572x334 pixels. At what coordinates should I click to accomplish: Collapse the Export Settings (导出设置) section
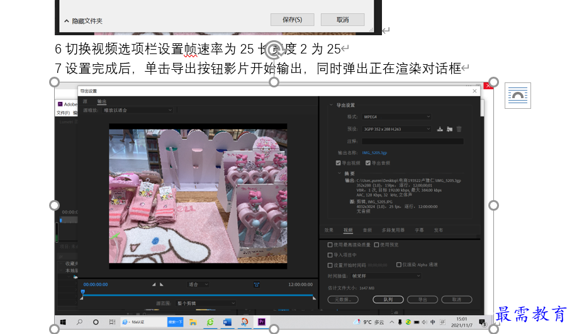(x=331, y=105)
